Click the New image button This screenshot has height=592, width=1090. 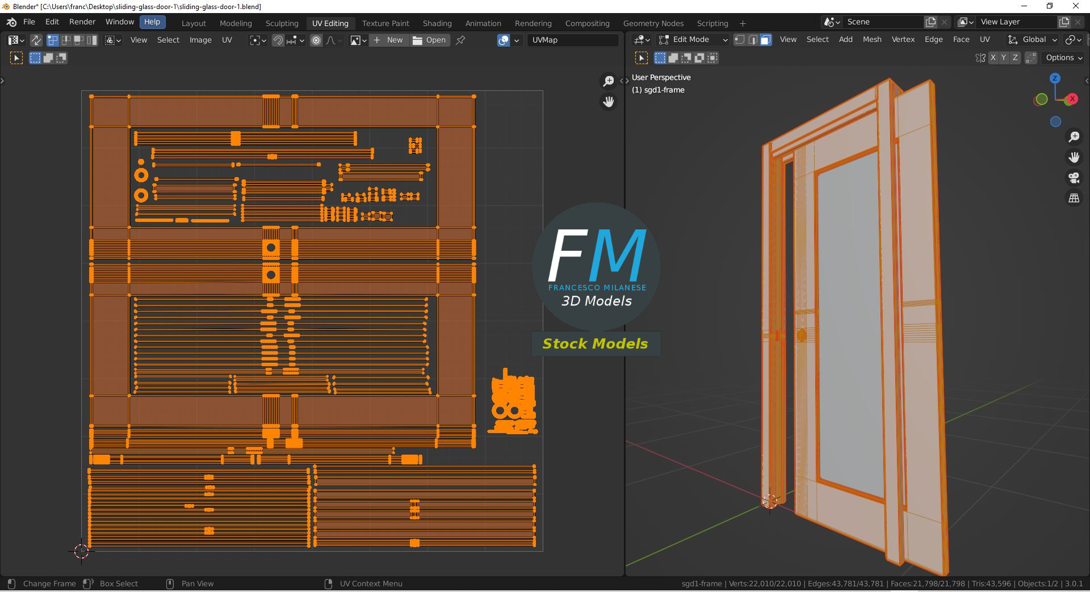pyautogui.click(x=389, y=40)
